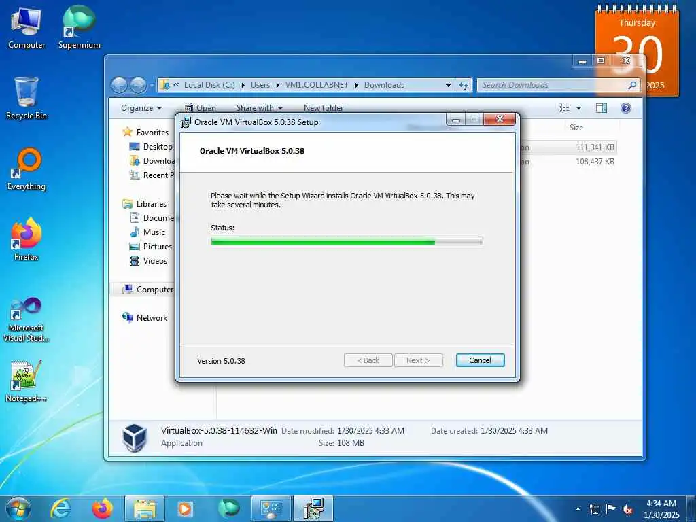Open address bar history dropdown

coord(448,85)
